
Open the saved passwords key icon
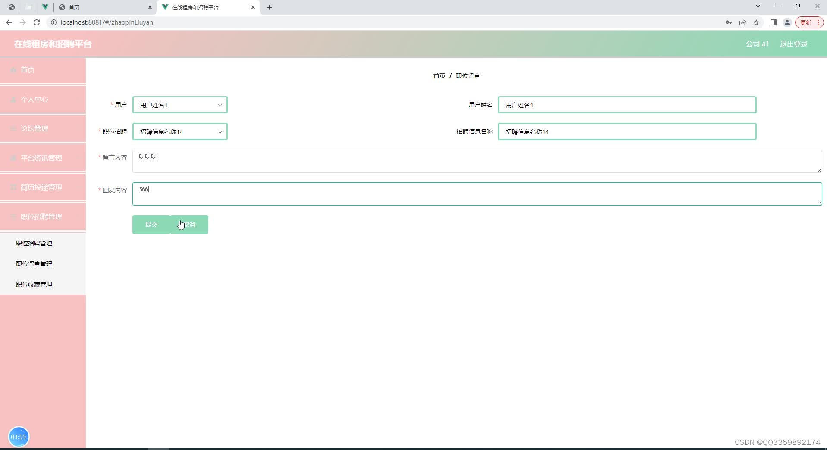729,22
